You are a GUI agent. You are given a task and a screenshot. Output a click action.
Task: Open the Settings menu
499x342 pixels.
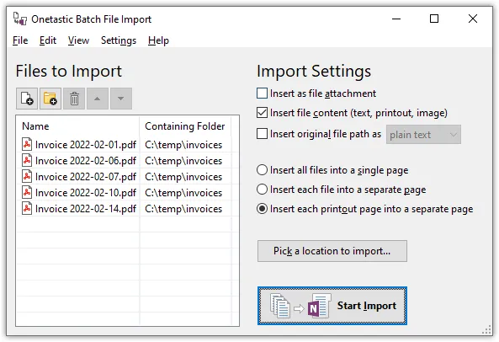point(119,40)
